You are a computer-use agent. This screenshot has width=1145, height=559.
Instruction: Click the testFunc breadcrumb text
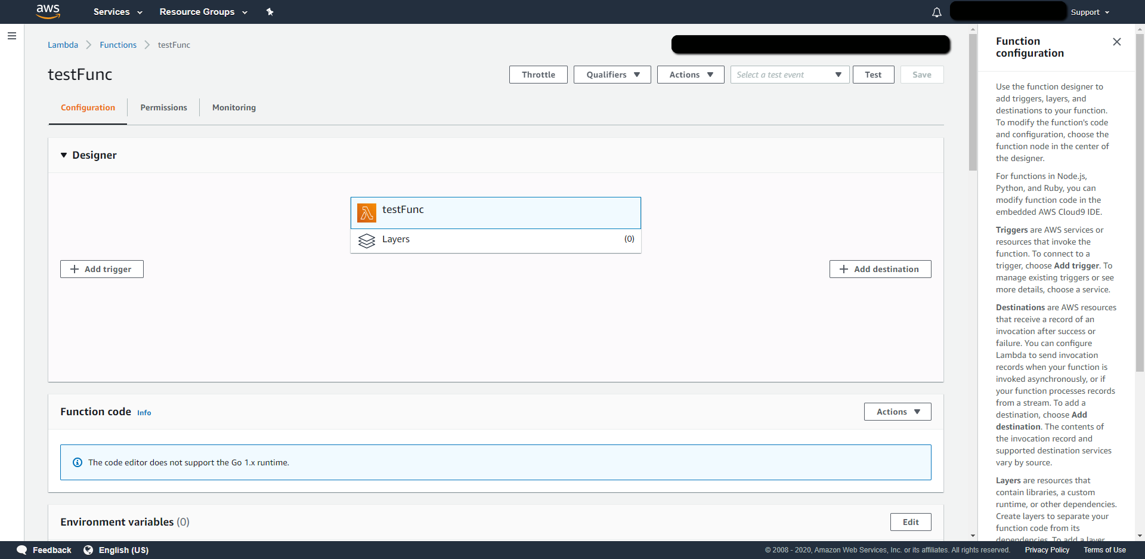[x=174, y=45]
